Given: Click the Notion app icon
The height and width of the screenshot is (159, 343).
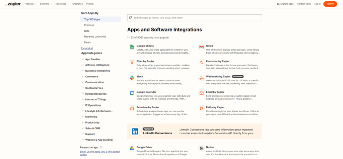Looking at the screenshot, I should [x=201, y=148].
